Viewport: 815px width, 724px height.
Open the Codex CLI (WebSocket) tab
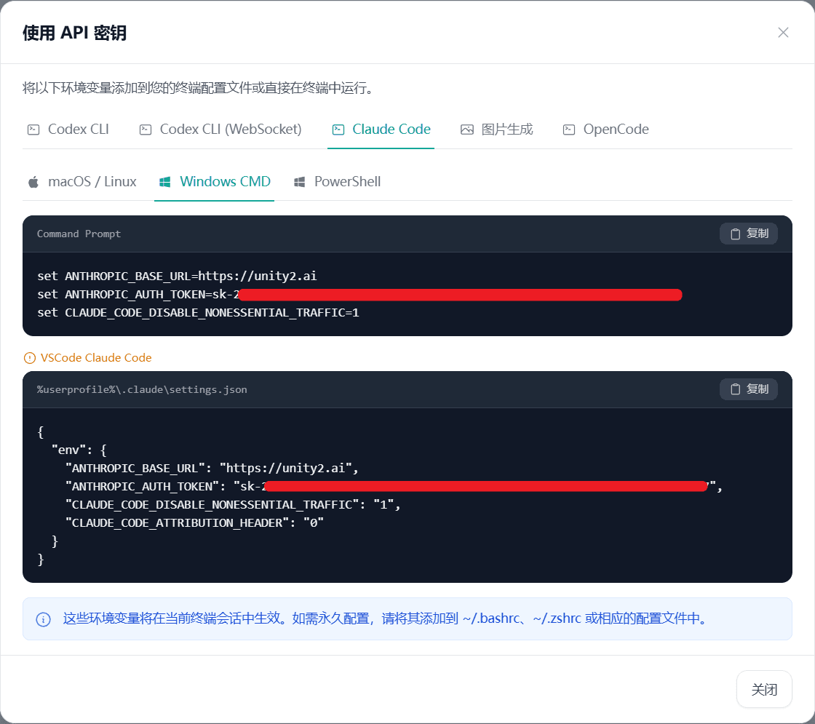point(220,130)
